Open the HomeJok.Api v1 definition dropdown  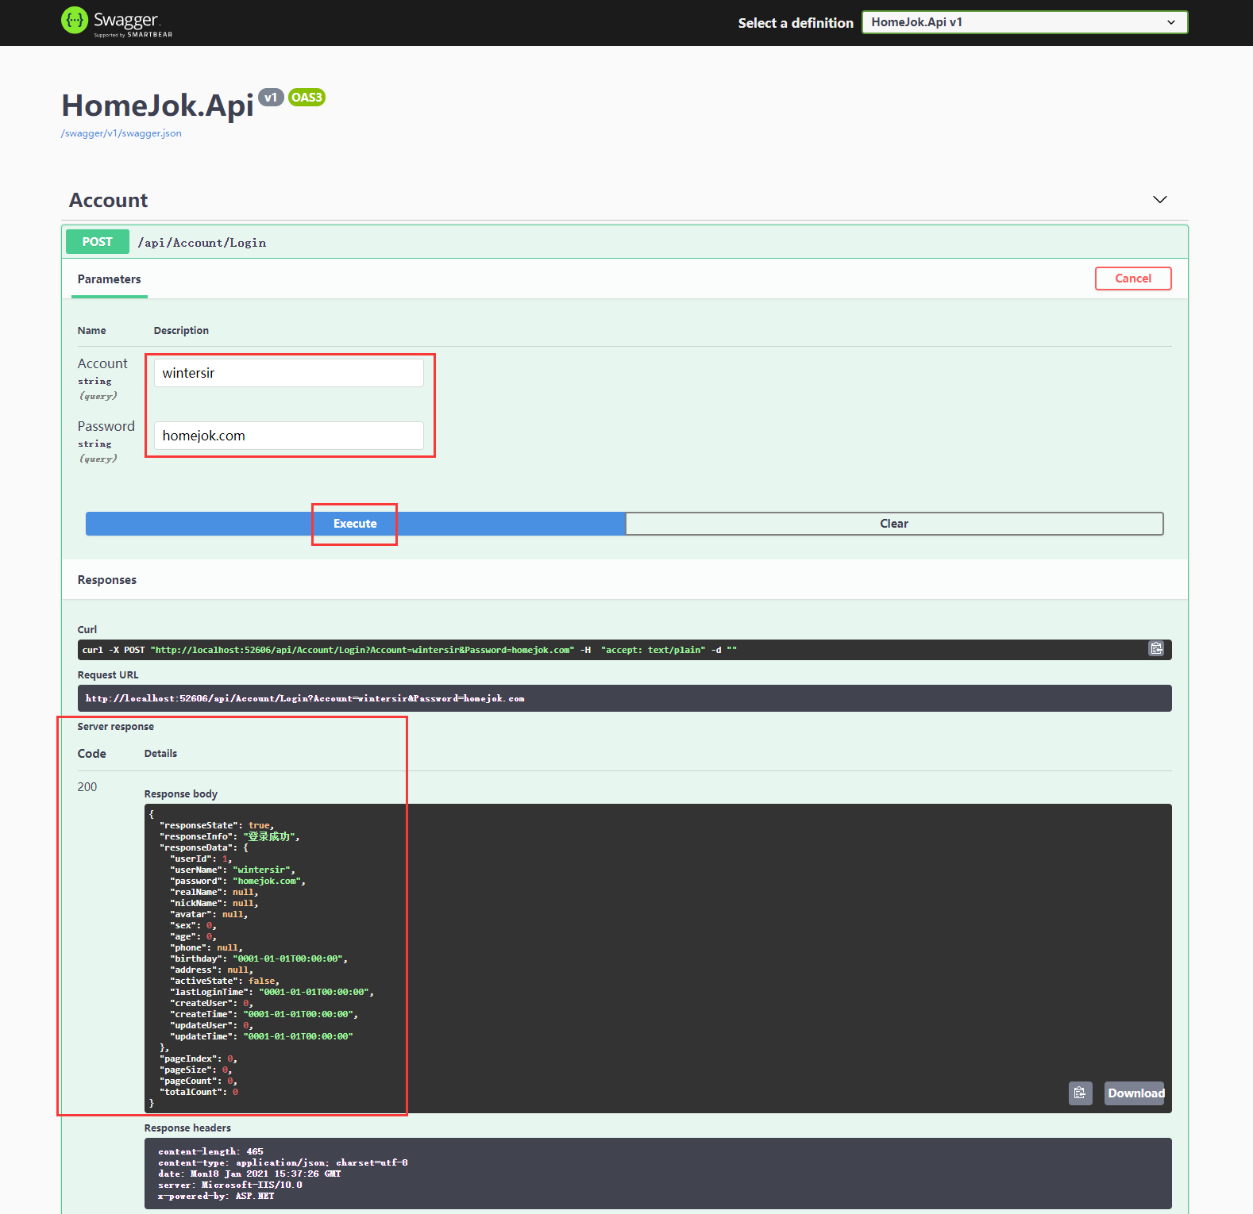[x=1024, y=22]
